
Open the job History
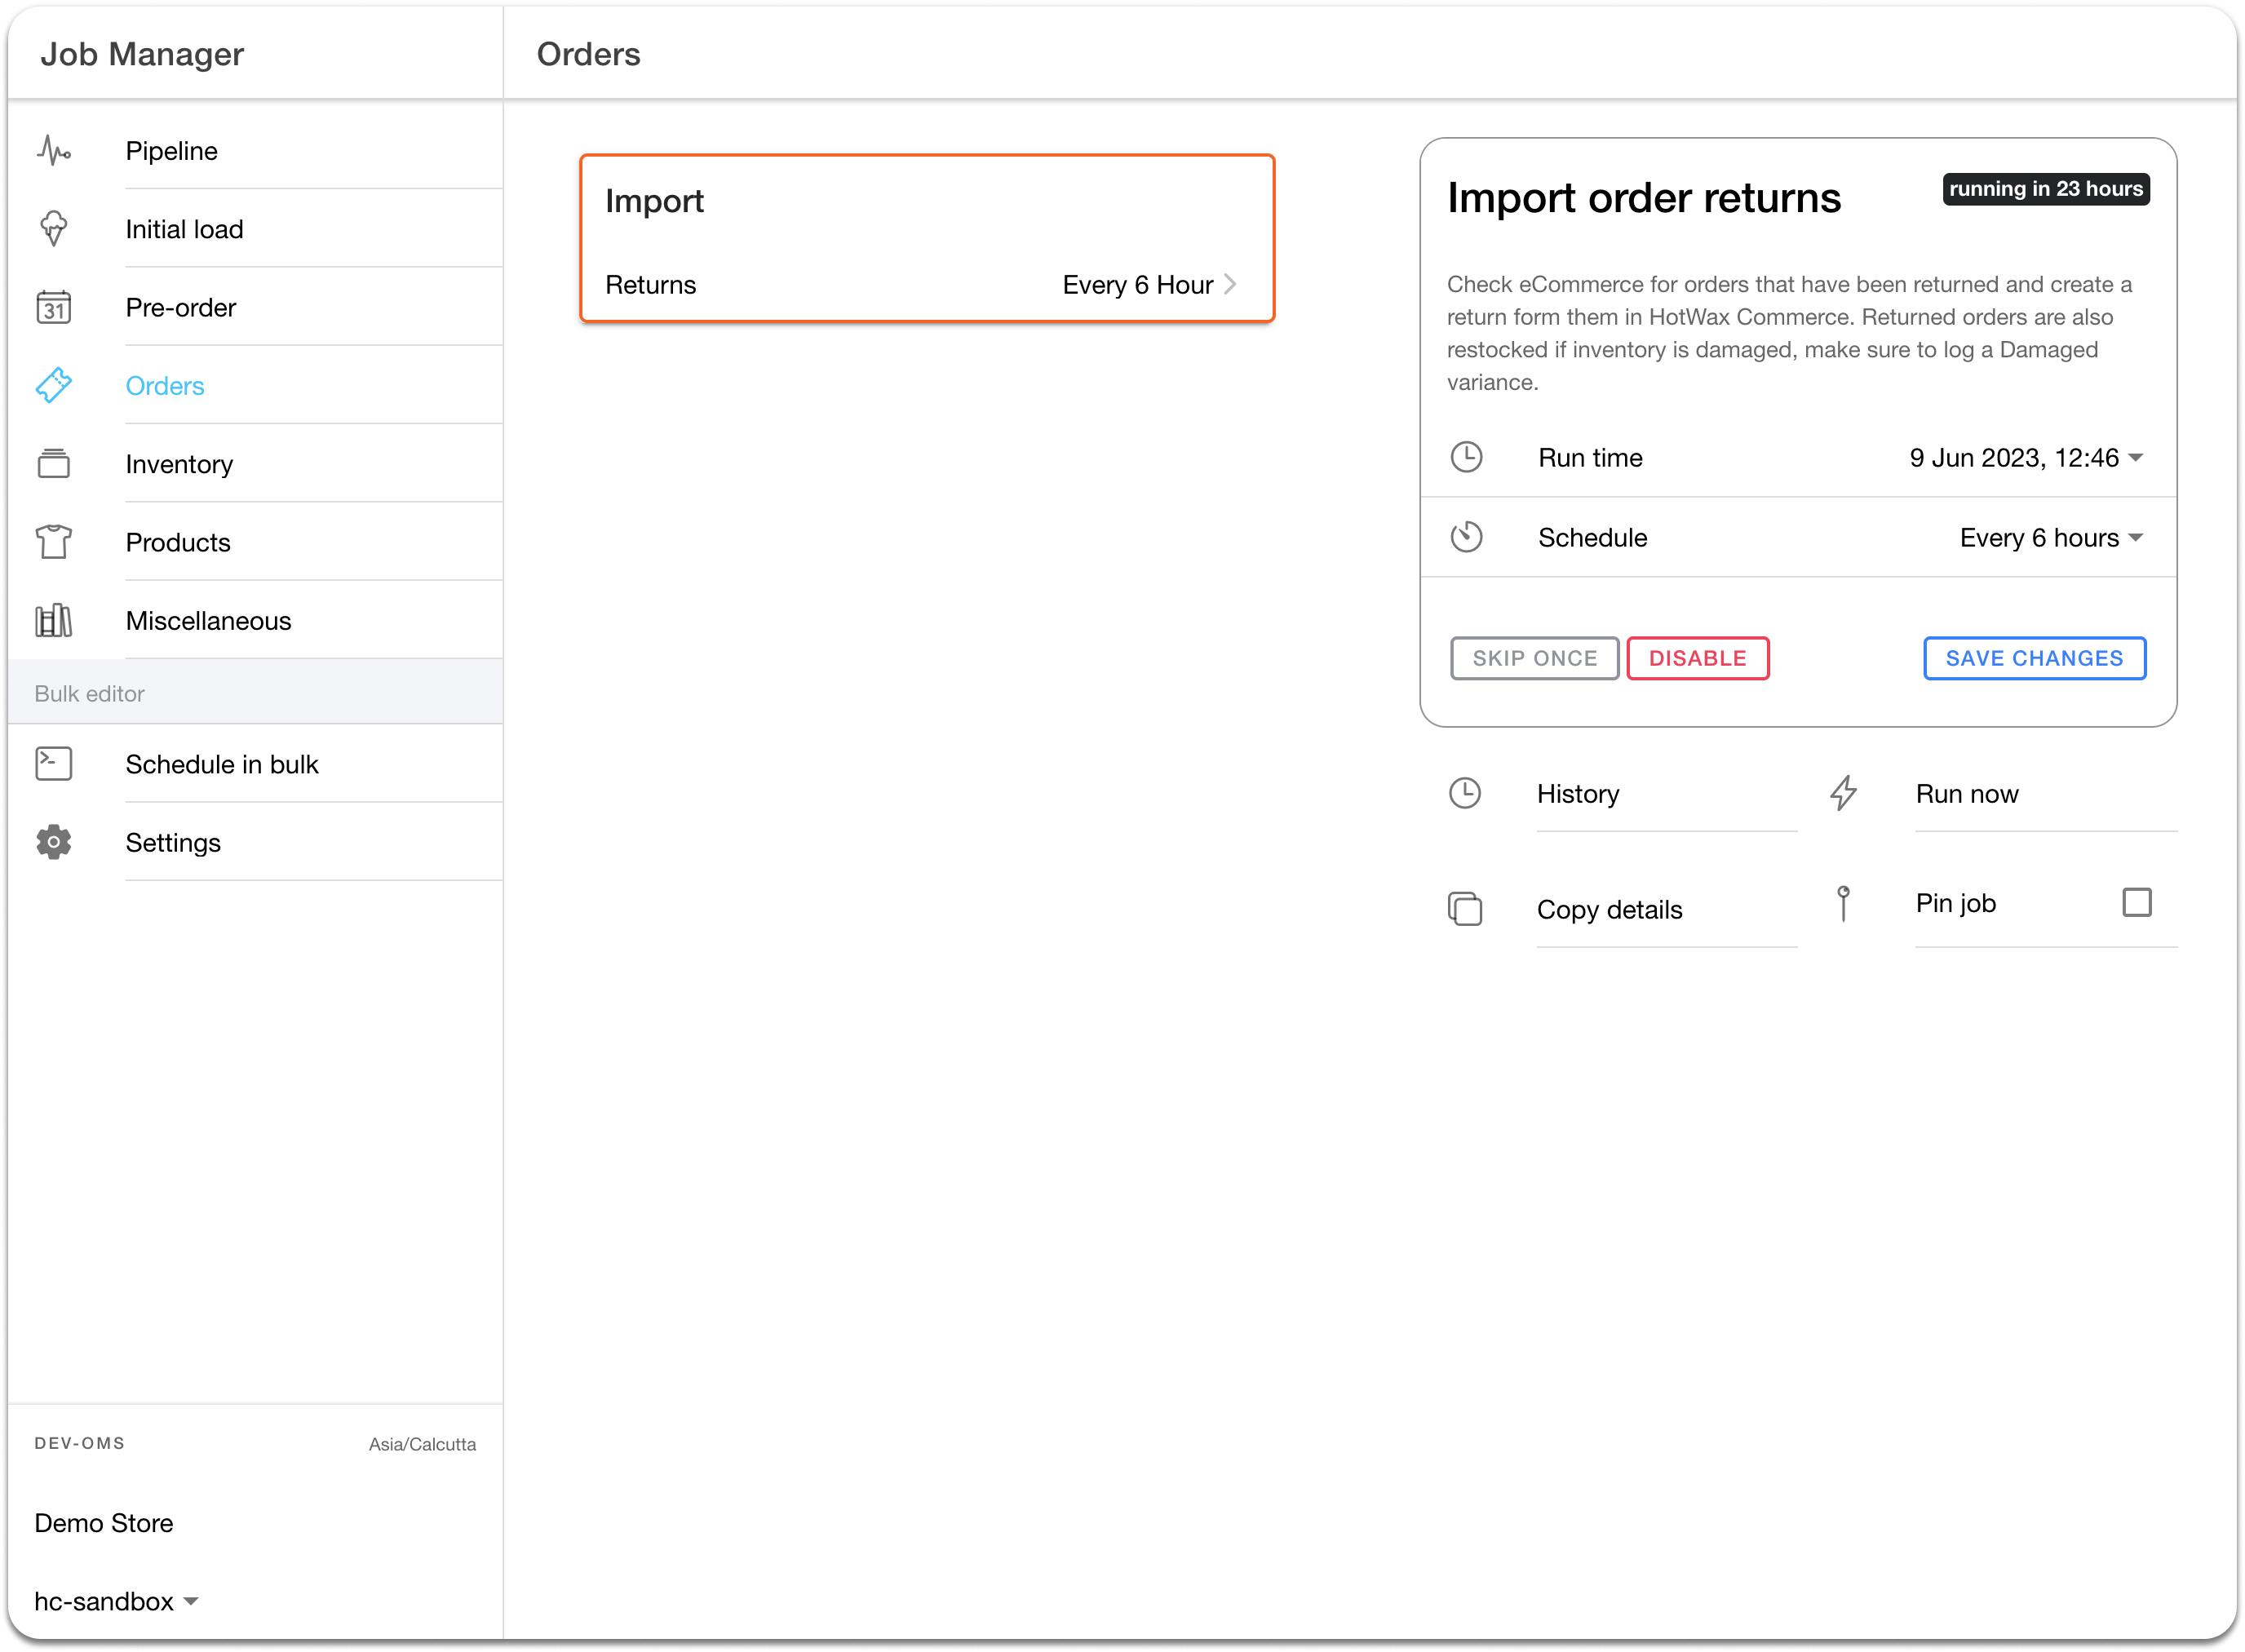coord(1578,794)
